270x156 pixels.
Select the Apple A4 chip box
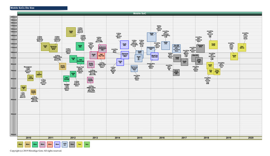(23, 88)
